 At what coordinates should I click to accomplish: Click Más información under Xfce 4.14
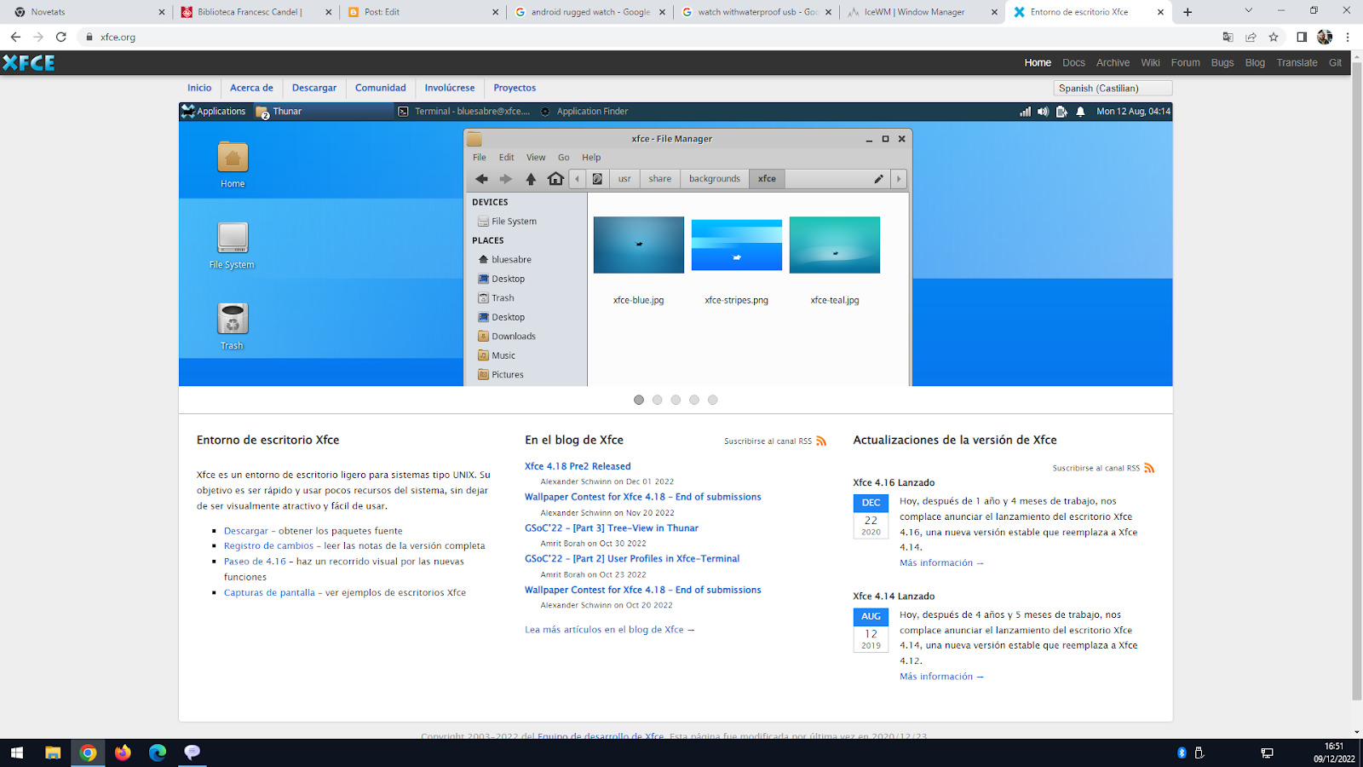[941, 677]
